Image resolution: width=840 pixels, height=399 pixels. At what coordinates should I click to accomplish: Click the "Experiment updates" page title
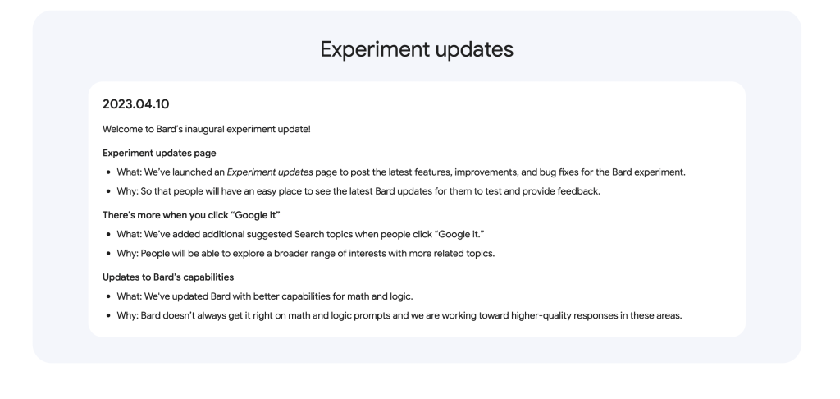pyautogui.click(x=417, y=49)
